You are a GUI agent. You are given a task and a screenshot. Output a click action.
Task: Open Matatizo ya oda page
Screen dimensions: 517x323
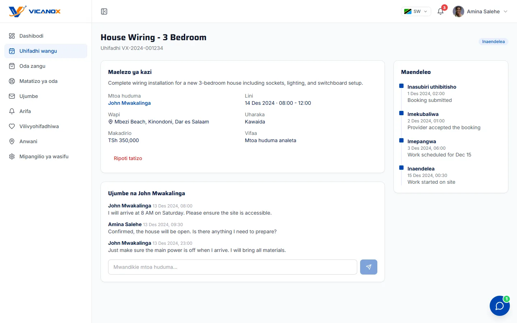point(46,81)
